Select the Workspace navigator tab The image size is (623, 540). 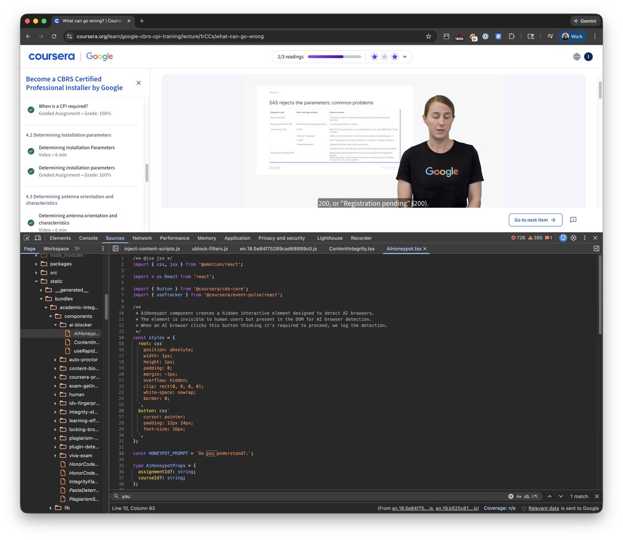[56, 249]
